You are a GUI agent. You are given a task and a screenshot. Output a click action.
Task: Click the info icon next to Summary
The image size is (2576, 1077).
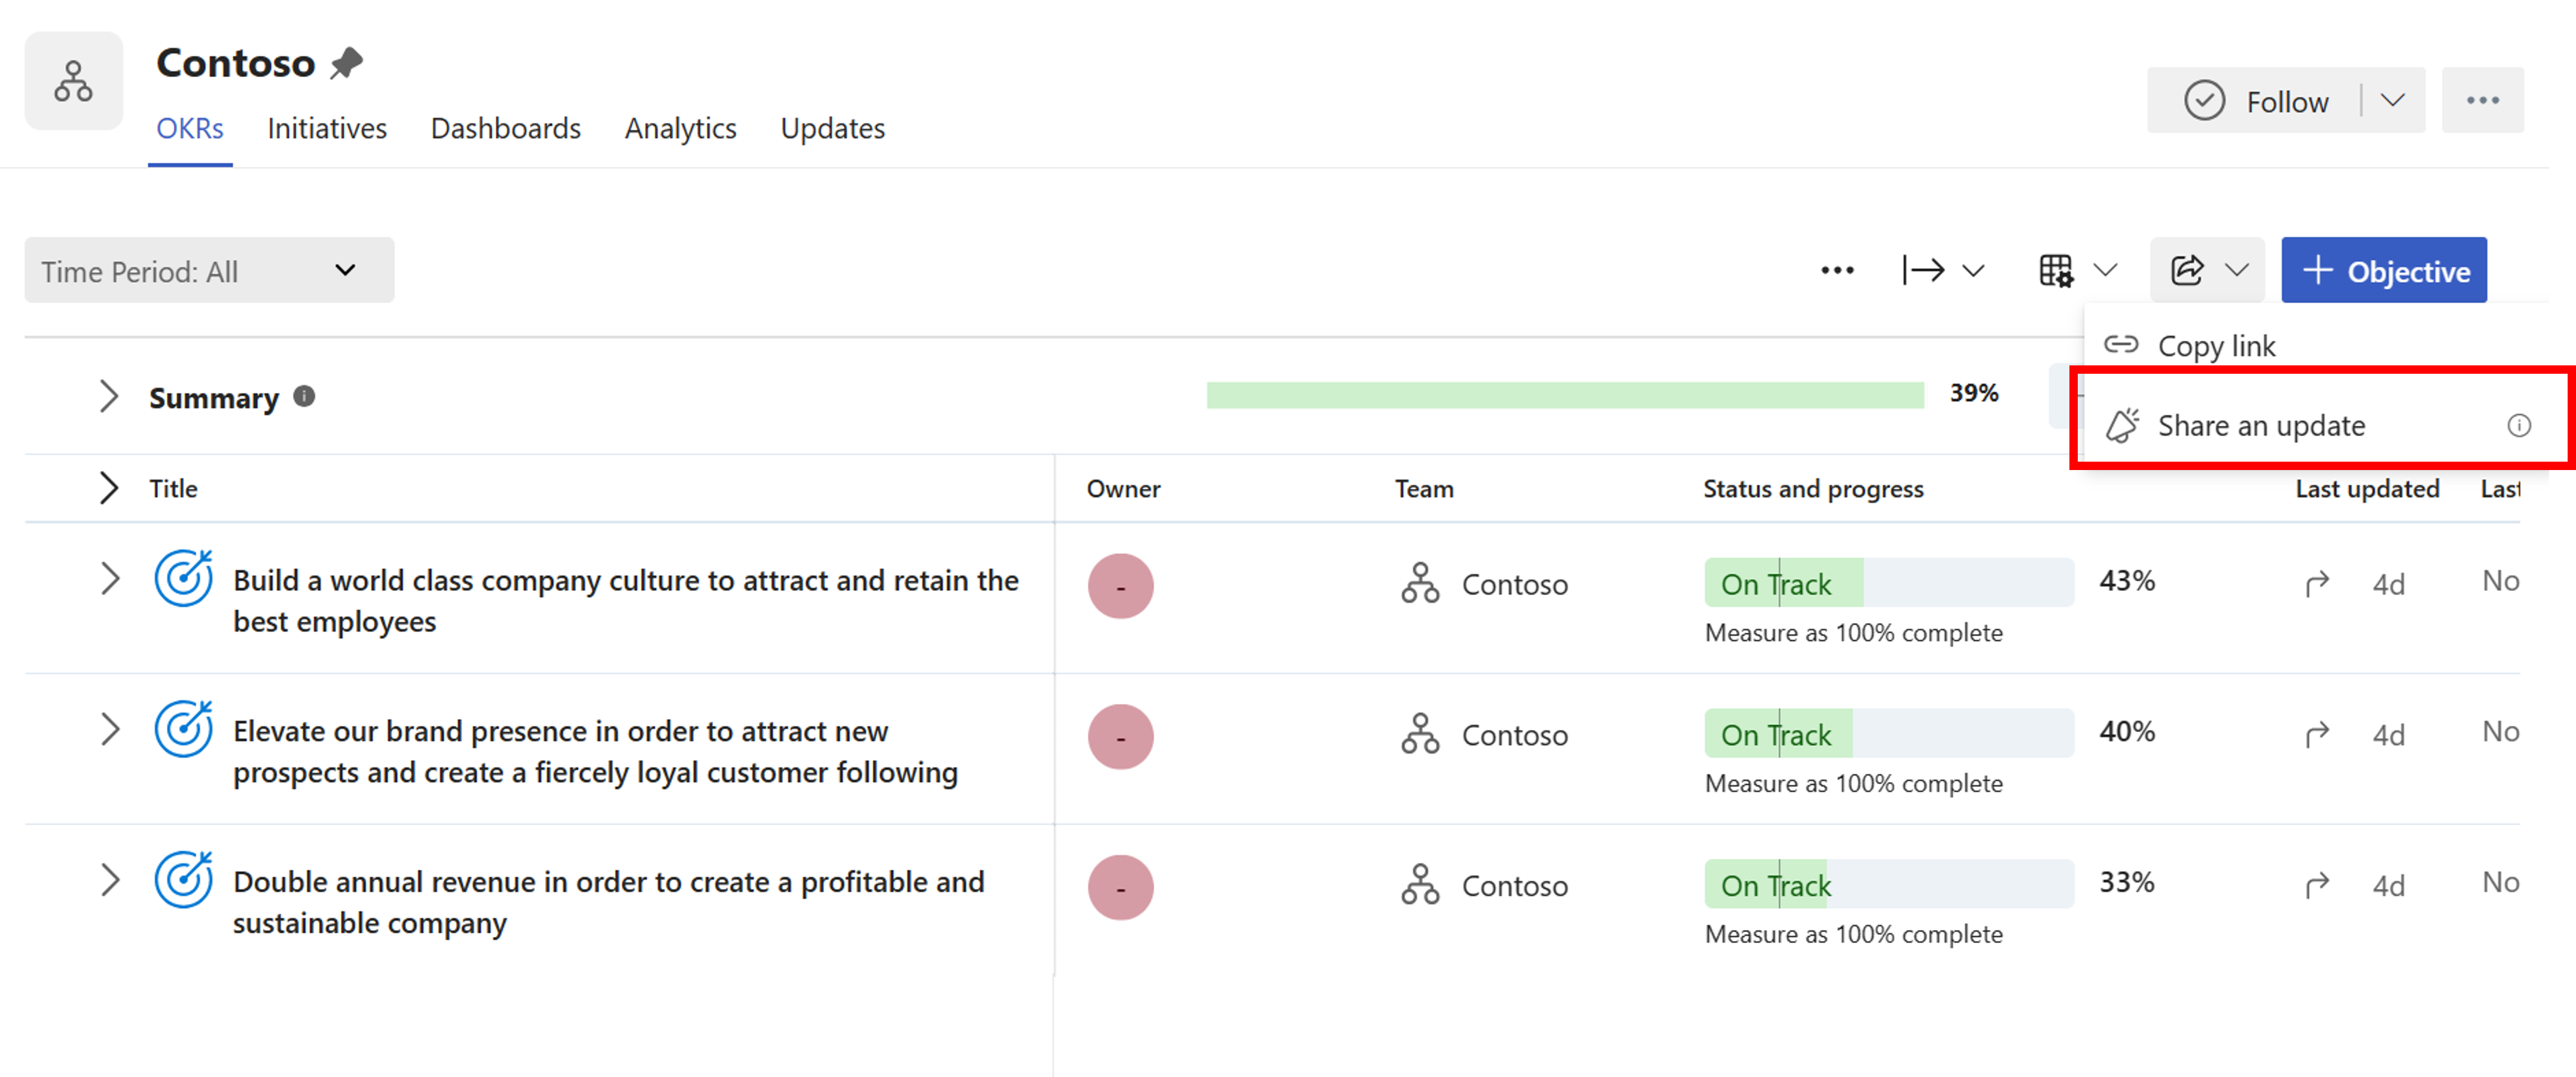point(304,397)
